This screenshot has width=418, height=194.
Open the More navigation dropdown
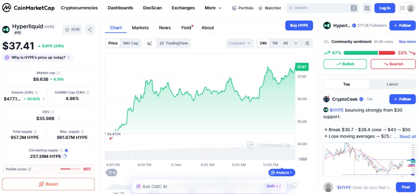[213, 8]
